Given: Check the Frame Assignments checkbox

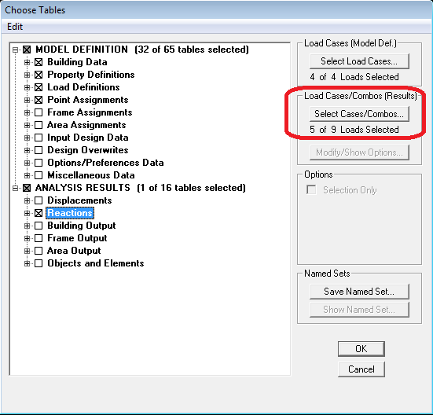Looking at the screenshot, I should (x=39, y=112).
